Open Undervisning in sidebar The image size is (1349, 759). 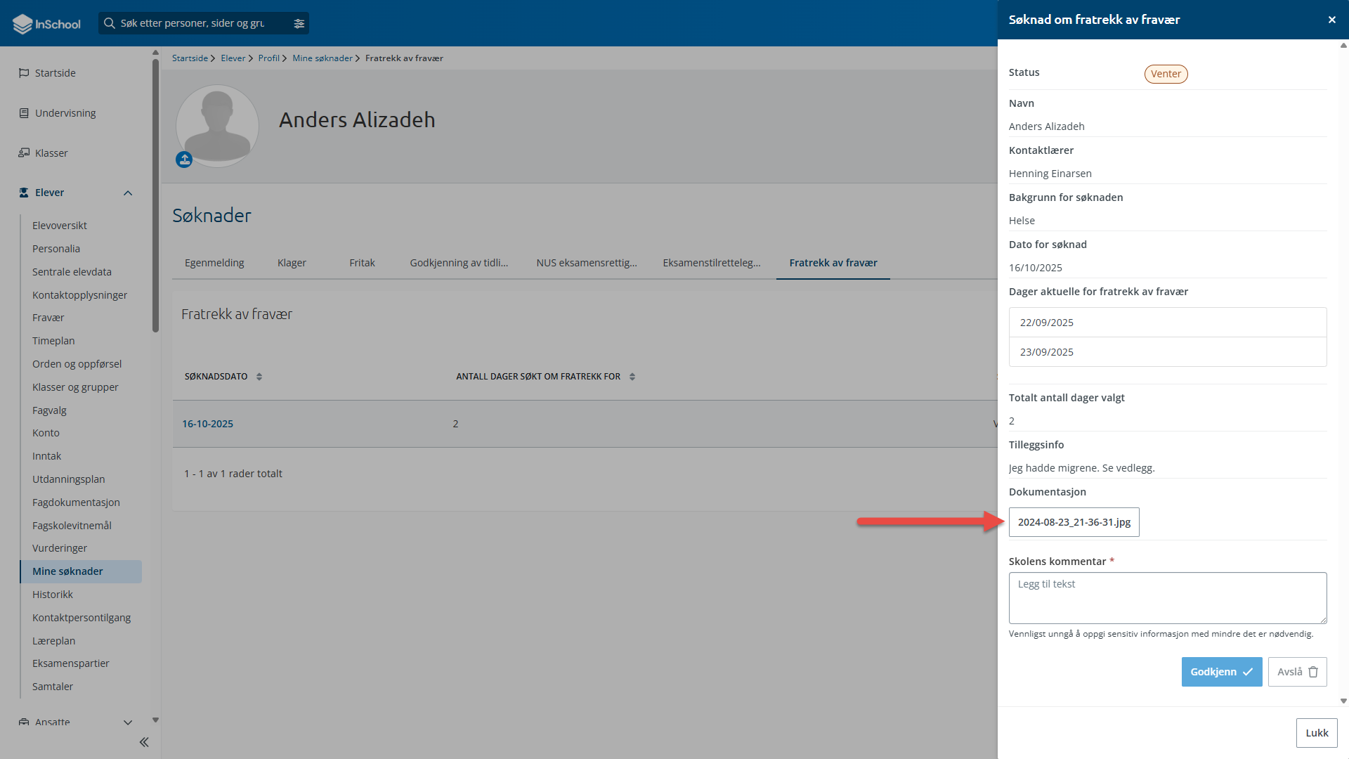coord(65,113)
